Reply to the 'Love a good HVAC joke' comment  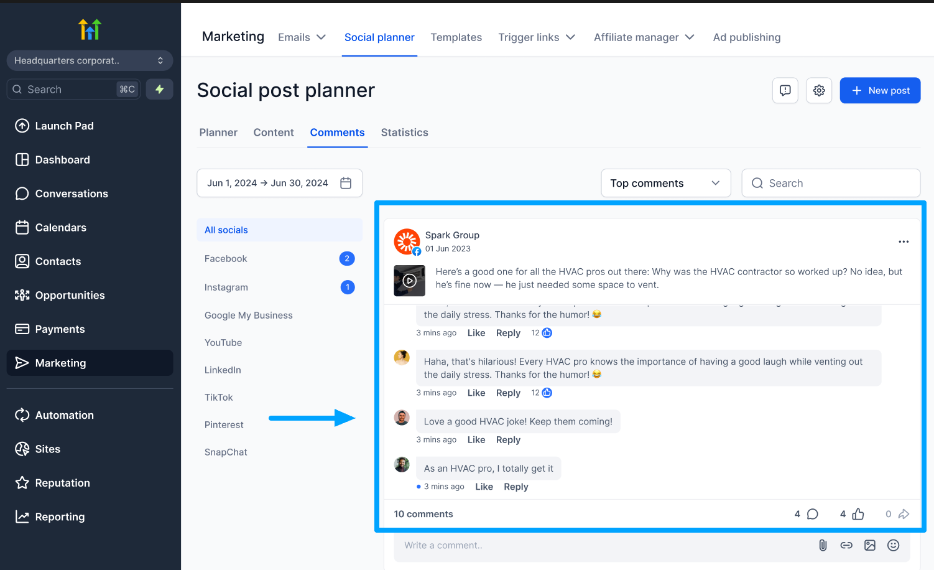[x=508, y=440]
